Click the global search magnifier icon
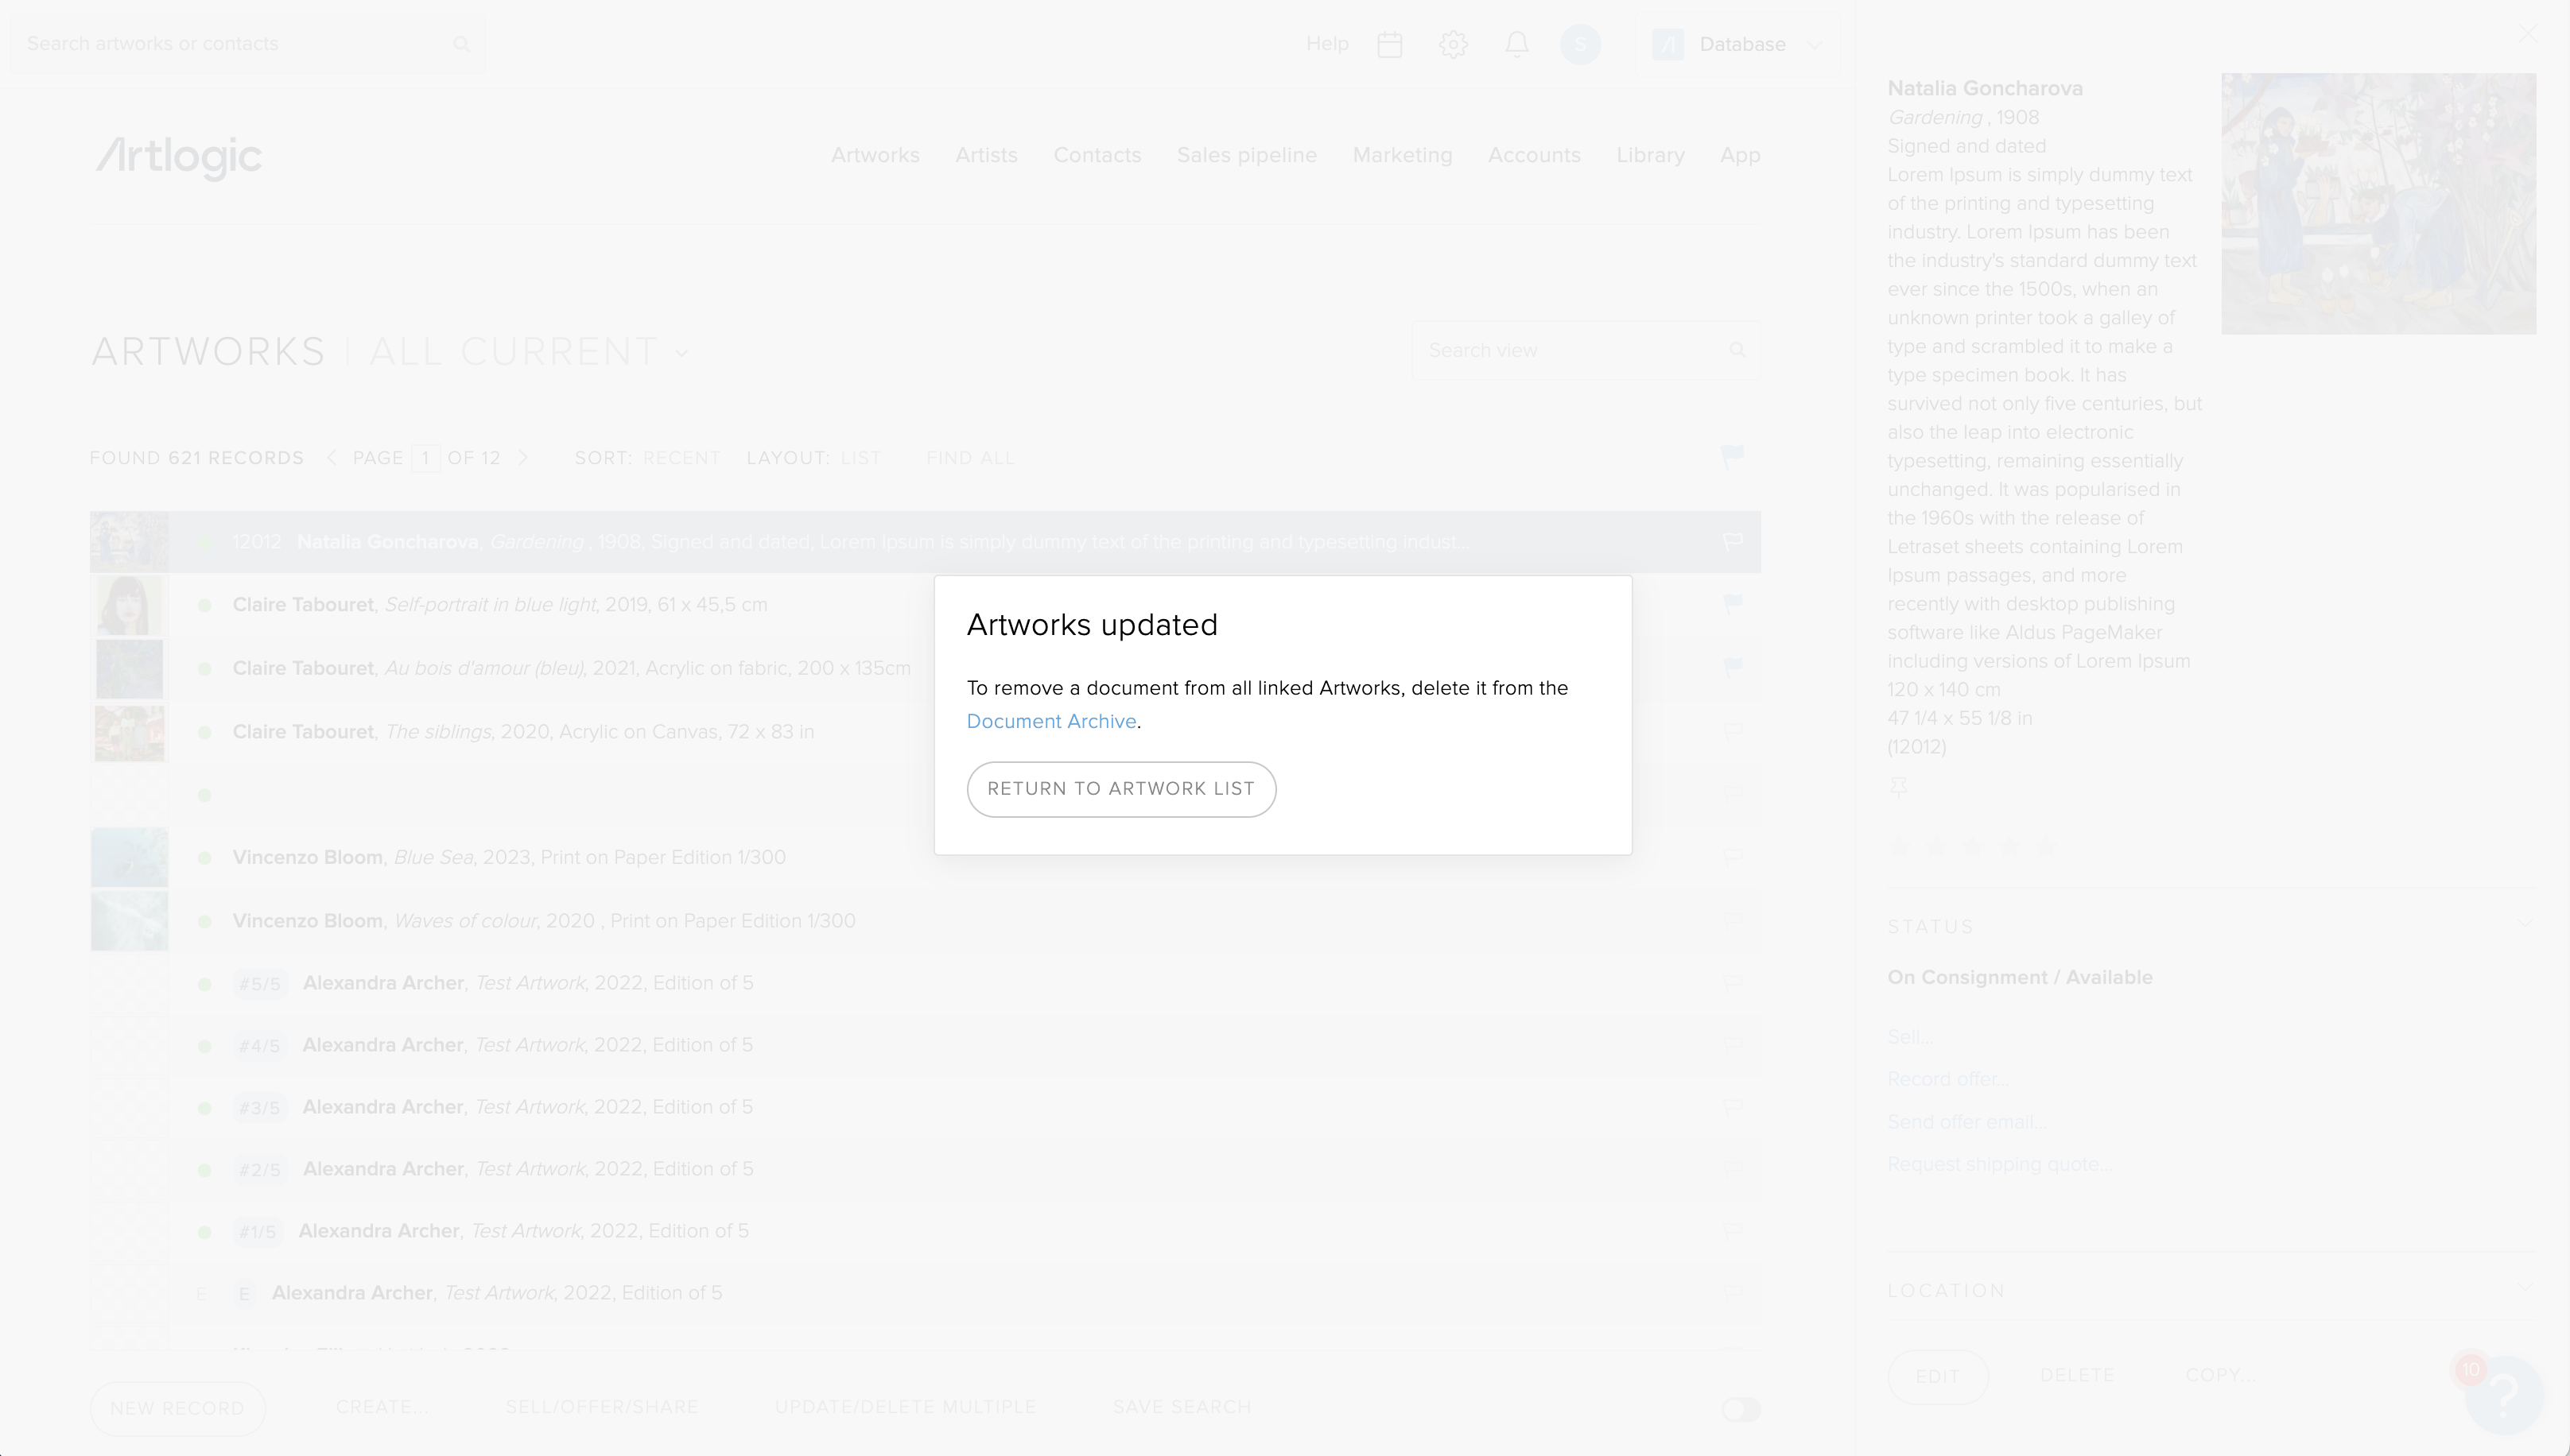2570x1456 pixels. click(461, 44)
